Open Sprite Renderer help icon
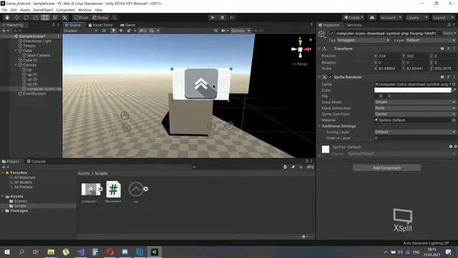 pyautogui.click(x=442, y=77)
